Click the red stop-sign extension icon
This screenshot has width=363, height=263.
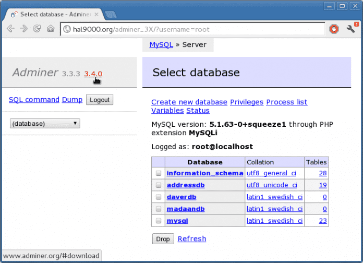[x=334, y=29]
